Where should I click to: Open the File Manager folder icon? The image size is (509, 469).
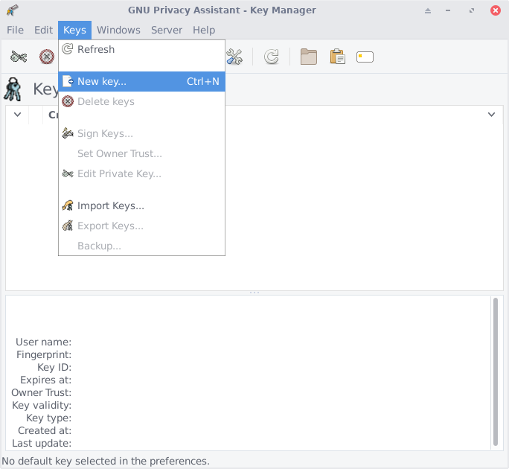(309, 57)
